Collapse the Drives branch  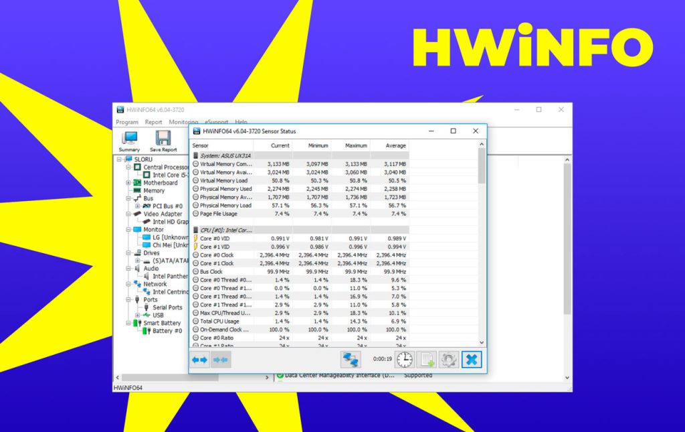(128, 253)
